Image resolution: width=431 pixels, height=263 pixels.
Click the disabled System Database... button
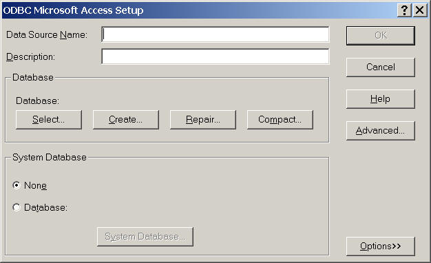click(x=145, y=237)
